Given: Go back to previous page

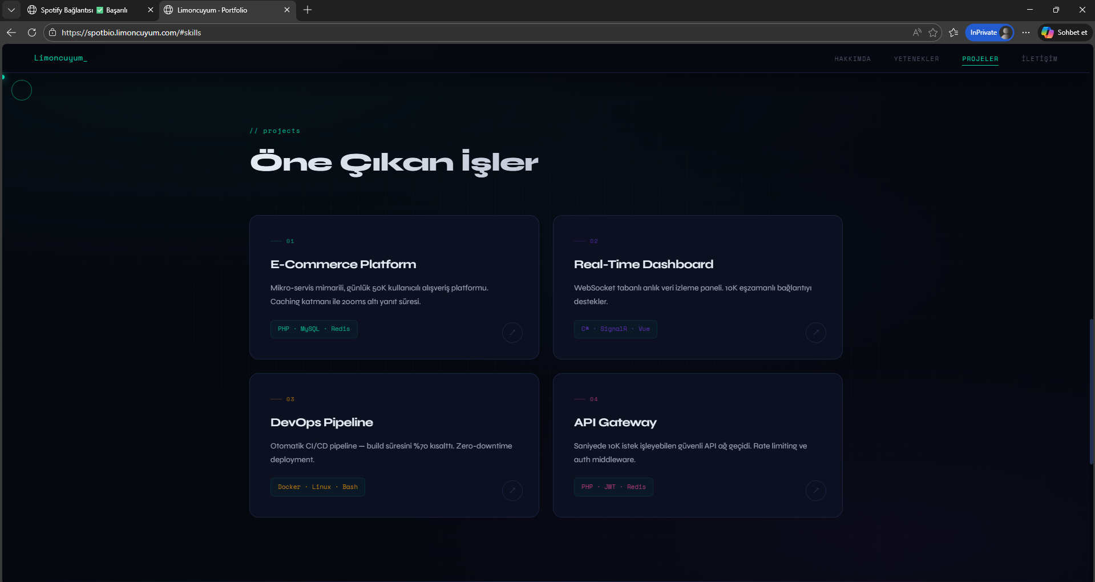Looking at the screenshot, I should tap(11, 33).
